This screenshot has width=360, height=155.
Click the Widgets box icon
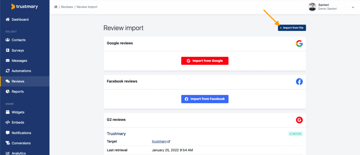click(8, 112)
